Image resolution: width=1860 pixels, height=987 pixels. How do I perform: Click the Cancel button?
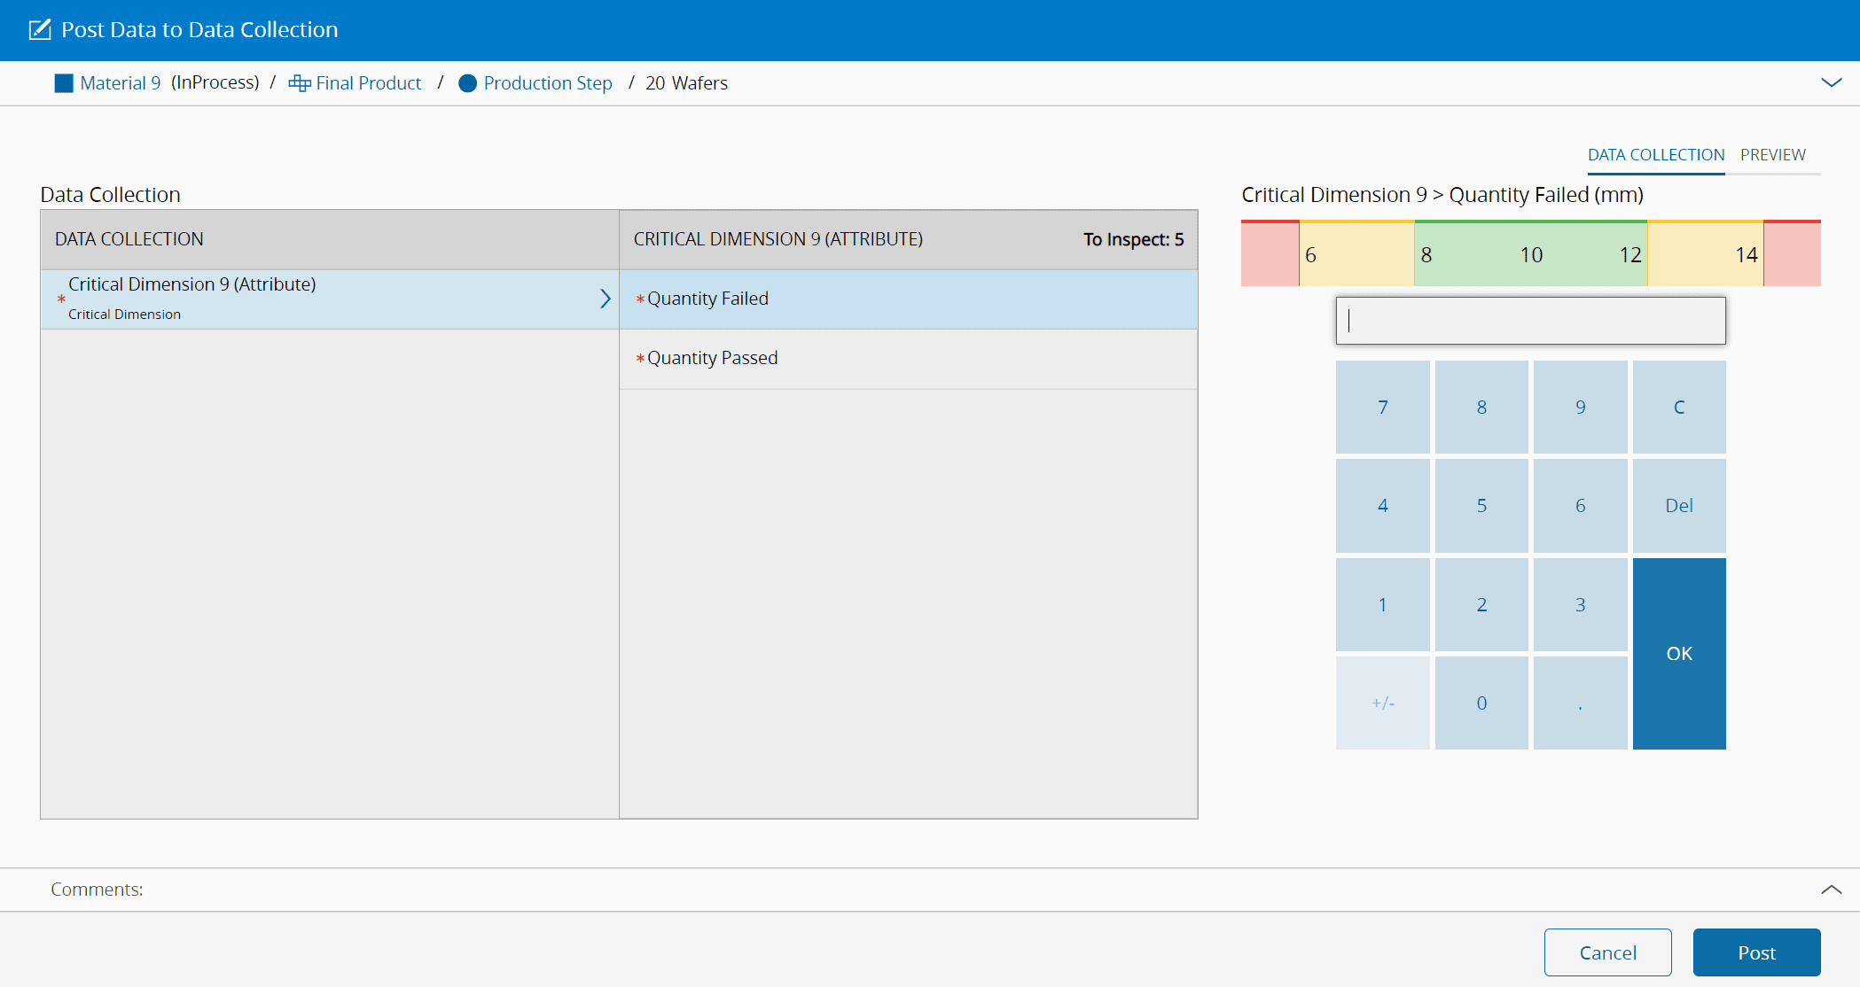point(1607,952)
